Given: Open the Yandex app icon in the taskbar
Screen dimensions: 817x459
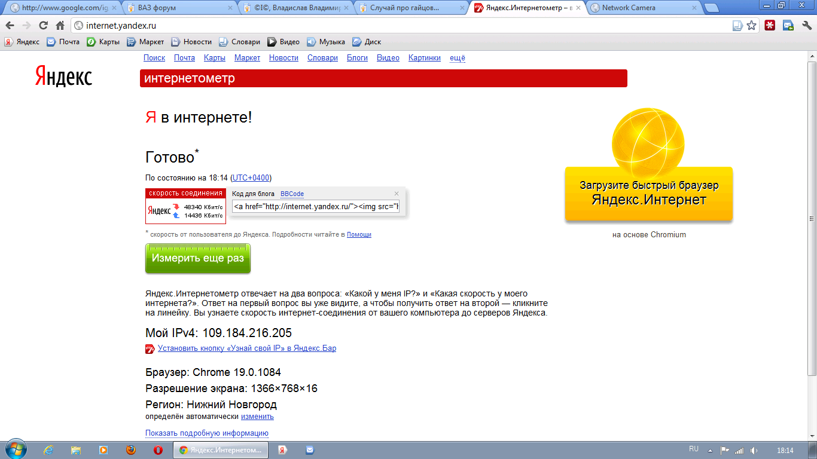Looking at the screenshot, I should pos(283,450).
